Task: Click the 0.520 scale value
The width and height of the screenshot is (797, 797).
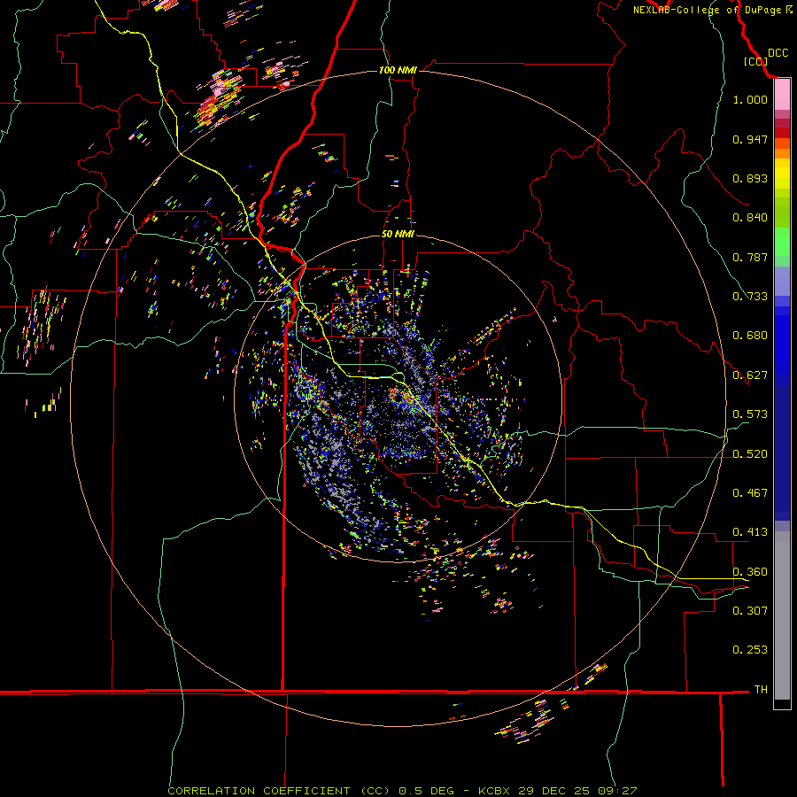Action: 750,454
